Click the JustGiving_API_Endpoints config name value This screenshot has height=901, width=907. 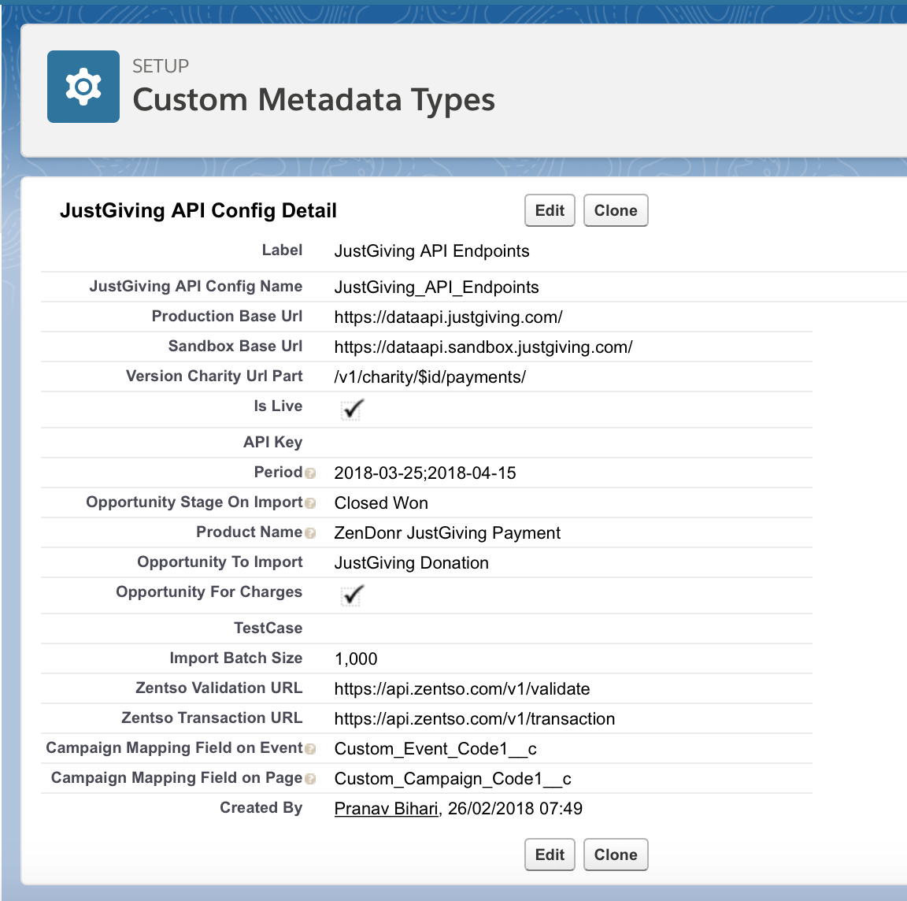[437, 287]
